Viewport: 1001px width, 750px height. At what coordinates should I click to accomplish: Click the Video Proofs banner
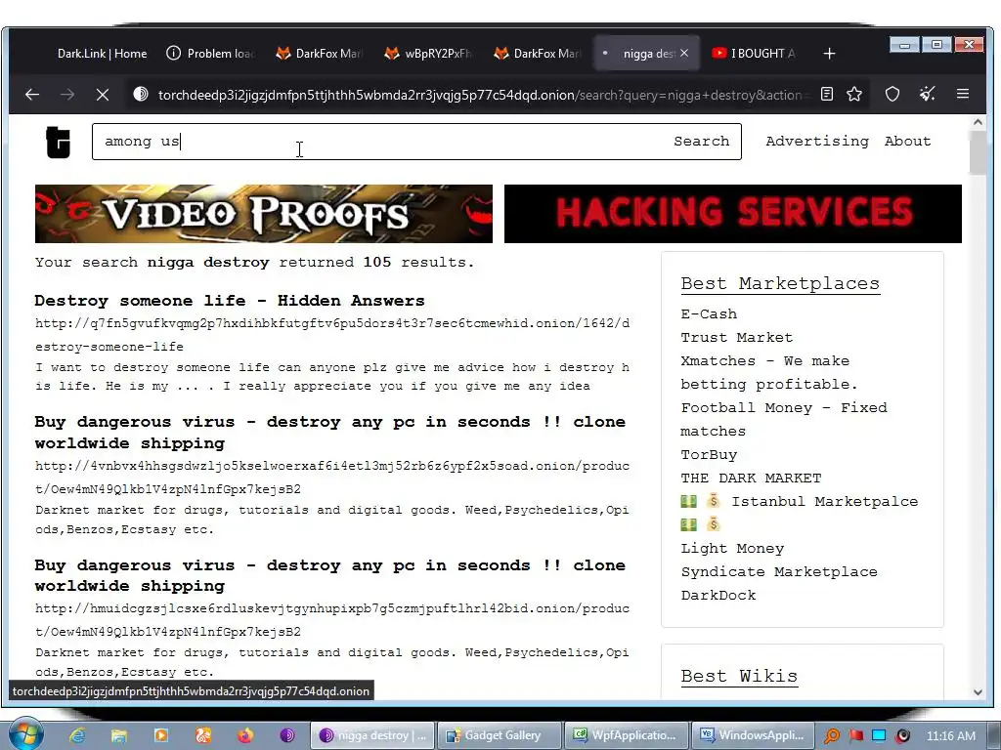click(x=264, y=214)
